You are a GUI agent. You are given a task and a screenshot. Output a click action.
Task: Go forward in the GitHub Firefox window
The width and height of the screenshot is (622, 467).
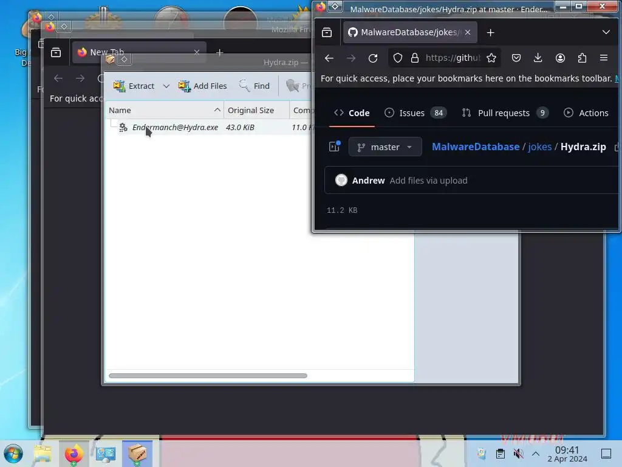tap(351, 58)
